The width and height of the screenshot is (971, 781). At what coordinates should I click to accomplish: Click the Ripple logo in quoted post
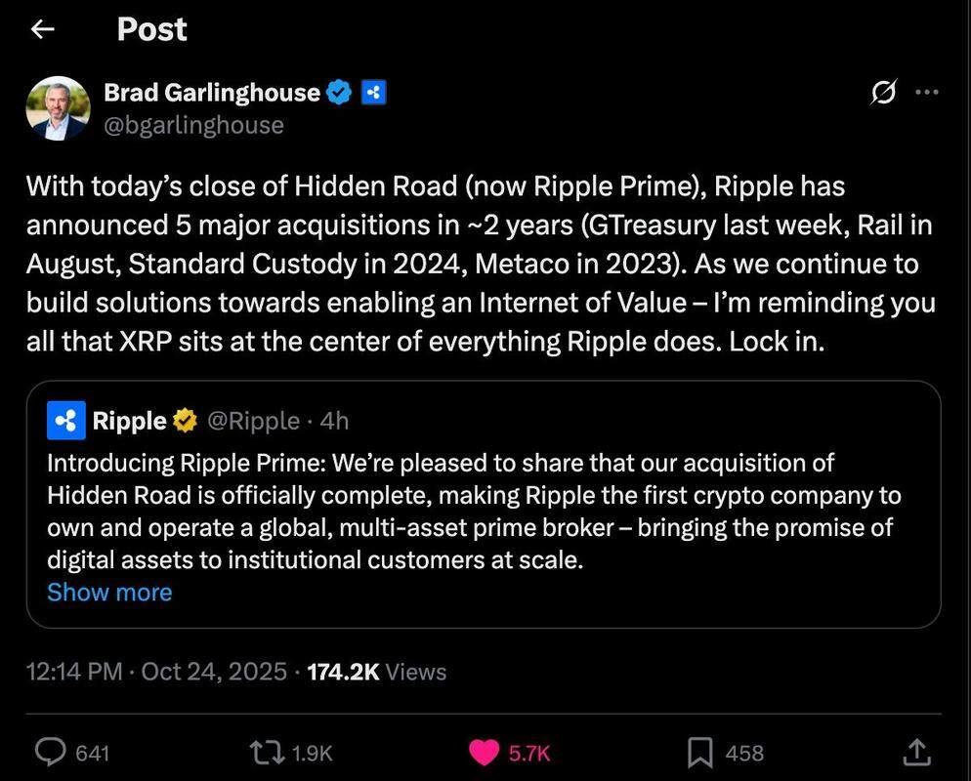65,421
